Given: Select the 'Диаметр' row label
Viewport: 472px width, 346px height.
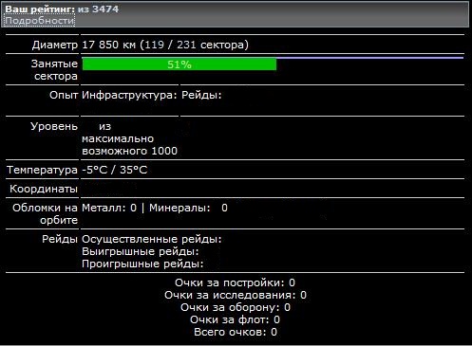Looking at the screenshot, I should (55, 45).
